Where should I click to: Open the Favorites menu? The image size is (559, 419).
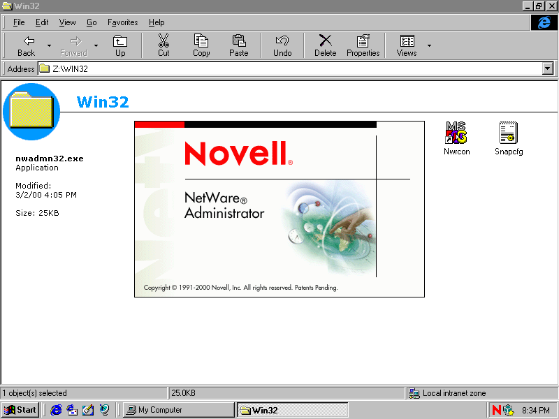tap(123, 22)
